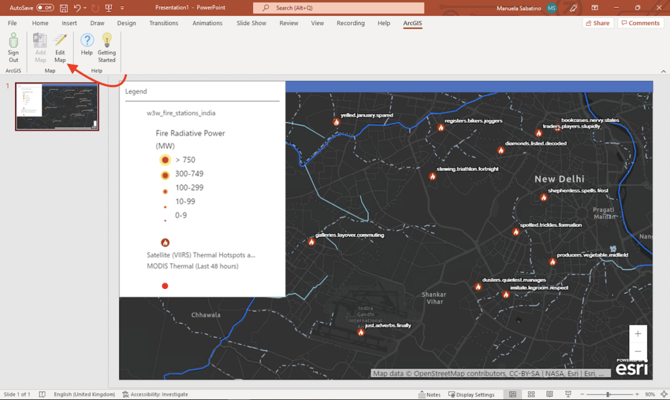Click the zoom slider in status bar
This screenshot has width=670, height=400.
[608, 395]
